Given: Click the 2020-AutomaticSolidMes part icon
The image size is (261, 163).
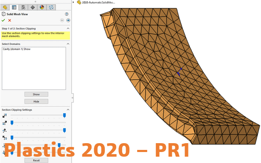Looking at the screenshot, I should tap(79, 2).
